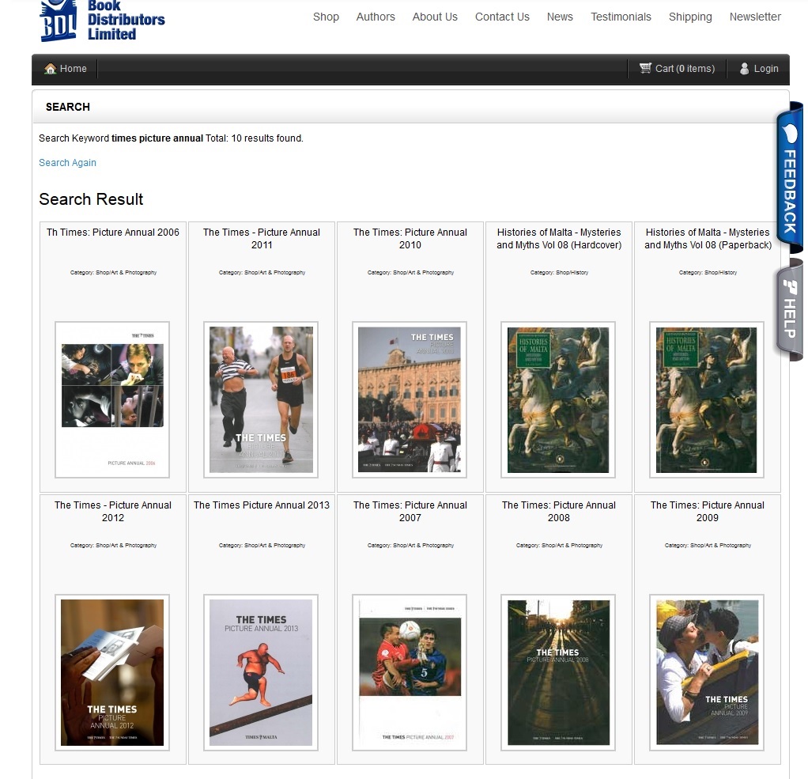Viewport: 808px width, 779px height.
Task: Open the shopping cart icon
Action: coord(645,69)
